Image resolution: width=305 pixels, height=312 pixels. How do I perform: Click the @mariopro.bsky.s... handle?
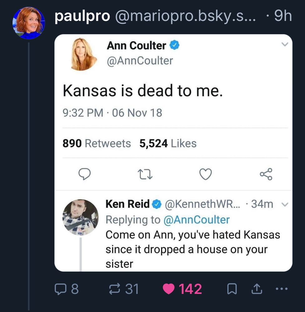pos(185,17)
